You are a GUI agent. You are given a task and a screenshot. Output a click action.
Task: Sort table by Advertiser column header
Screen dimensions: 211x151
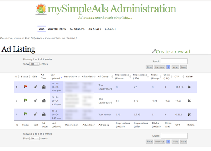click(x=89, y=77)
